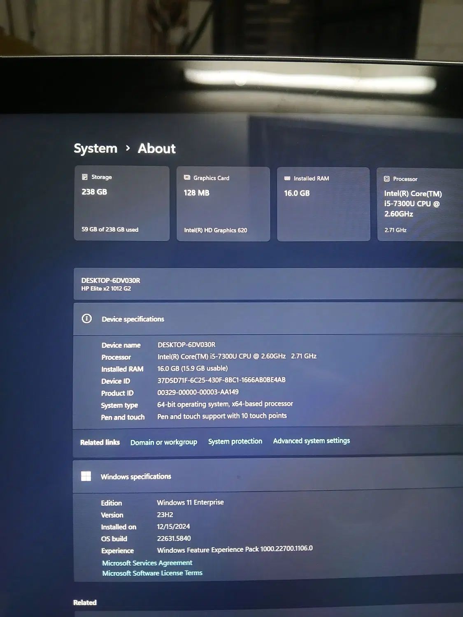Click the Device ID value
This screenshot has width=463, height=617.
pos(221,380)
